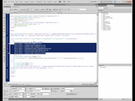Click the Ordered List icon in Properties

click(x=54, y=89)
